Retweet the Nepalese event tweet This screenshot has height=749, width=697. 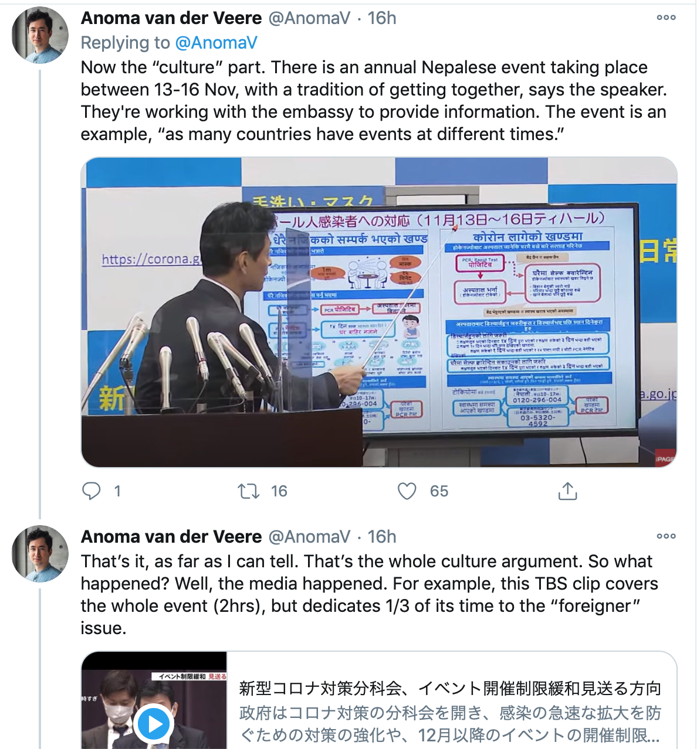248,491
